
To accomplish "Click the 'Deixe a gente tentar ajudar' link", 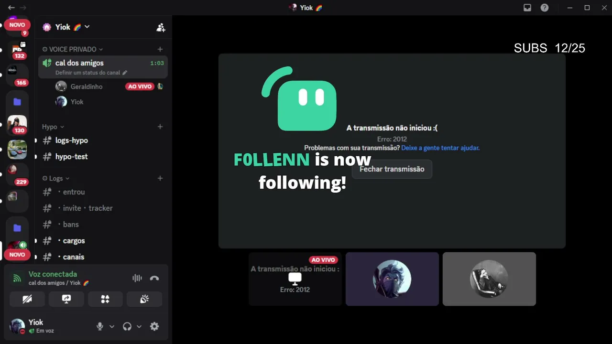I will pyautogui.click(x=440, y=148).
